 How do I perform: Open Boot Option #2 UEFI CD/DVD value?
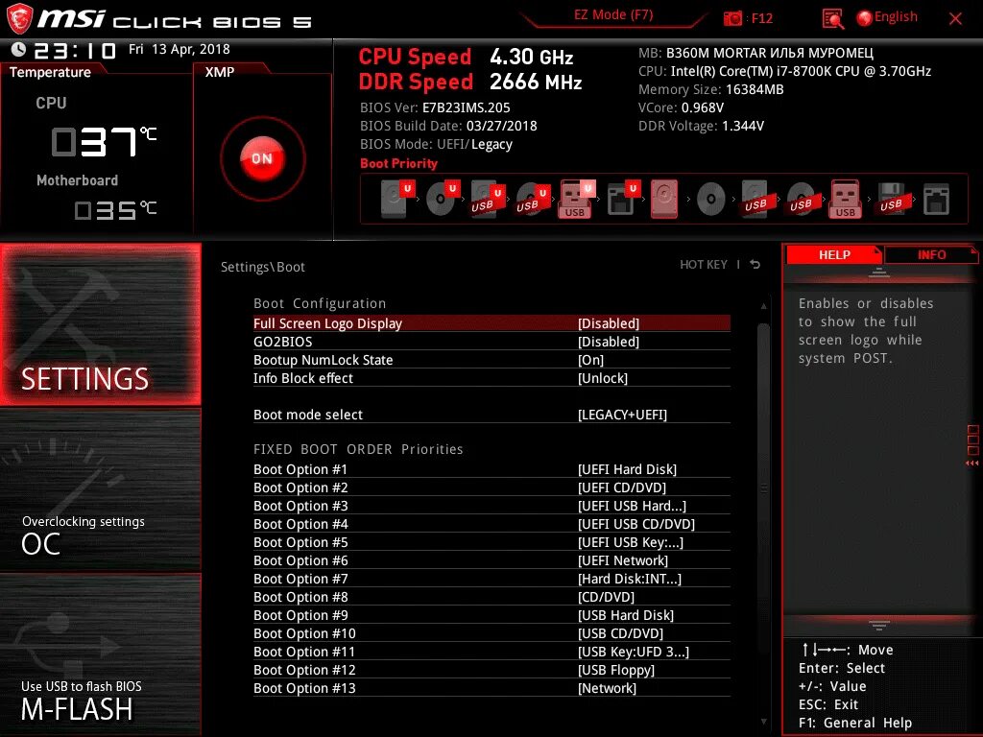[622, 487]
